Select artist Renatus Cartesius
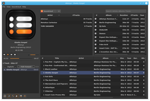150x101 pixels. pyautogui.click(x=66, y=23)
